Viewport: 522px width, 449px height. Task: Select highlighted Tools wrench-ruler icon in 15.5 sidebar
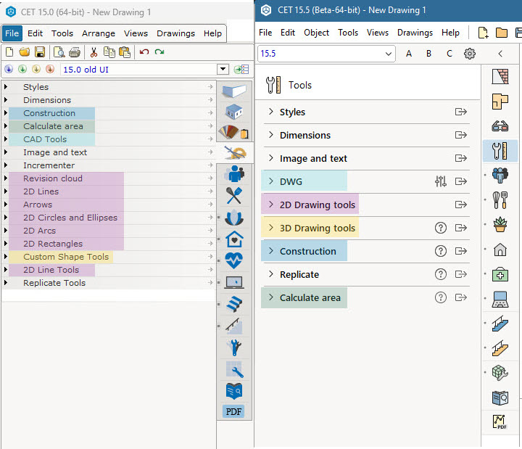500,151
